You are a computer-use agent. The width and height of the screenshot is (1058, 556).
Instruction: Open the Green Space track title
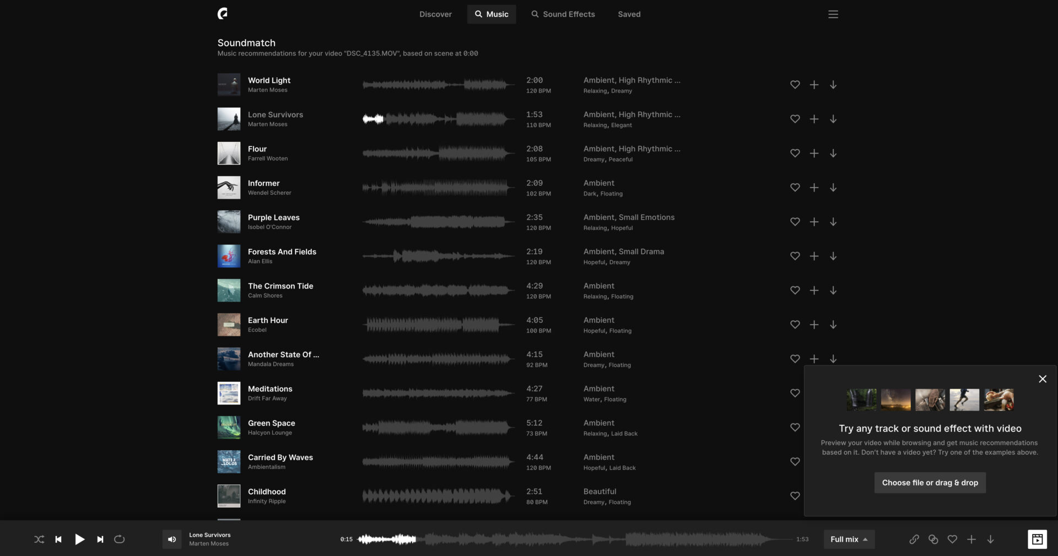click(272, 423)
